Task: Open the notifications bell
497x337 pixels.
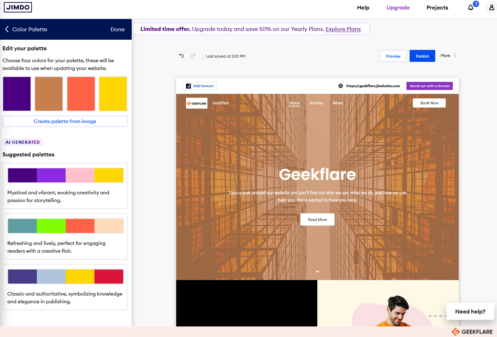Action: (471, 7)
